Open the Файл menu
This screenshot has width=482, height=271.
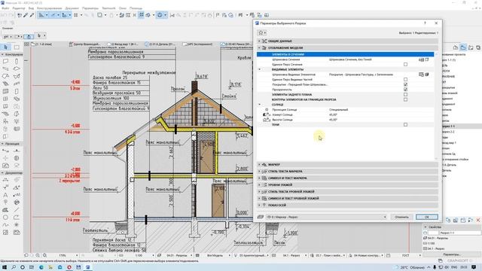click(5, 8)
